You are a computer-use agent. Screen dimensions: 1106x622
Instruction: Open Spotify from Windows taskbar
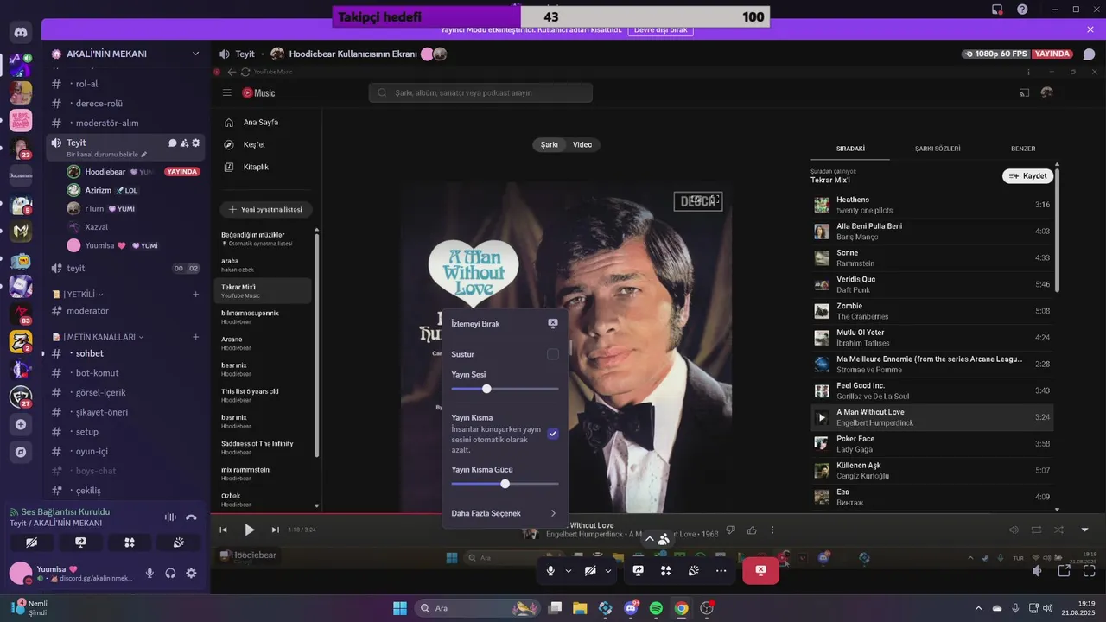point(656,608)
